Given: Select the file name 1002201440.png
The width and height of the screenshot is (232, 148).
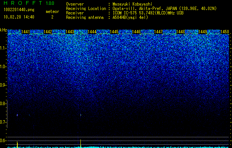Looking at the screenshot, I should pyautogui.click(x=19, y=10).
